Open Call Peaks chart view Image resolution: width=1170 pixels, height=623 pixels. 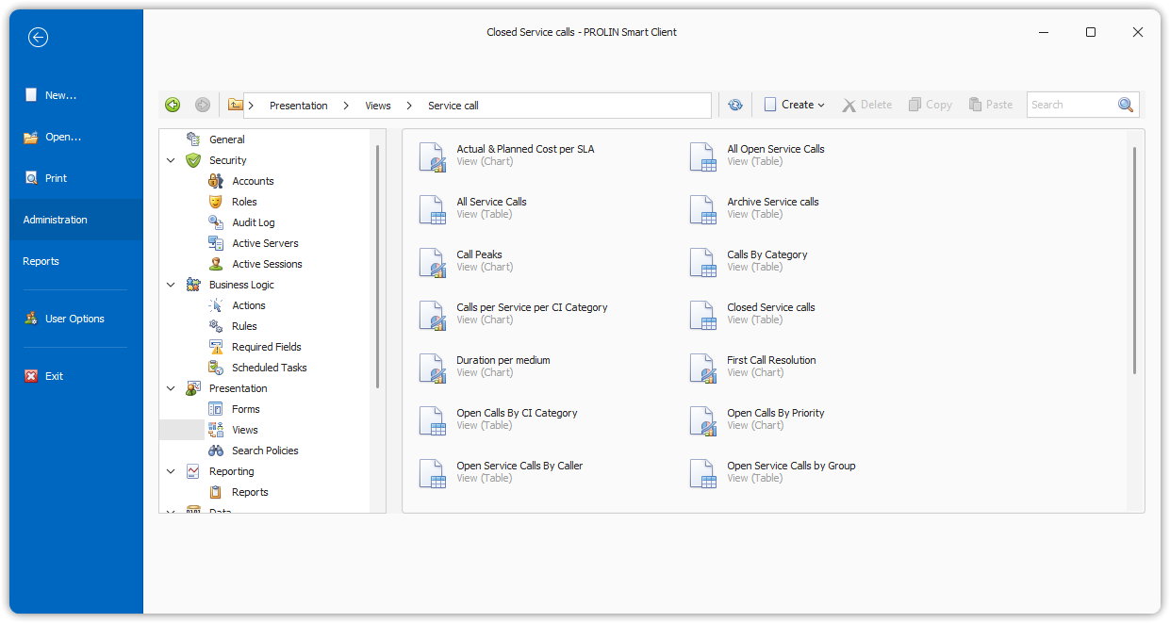[479, 254]
